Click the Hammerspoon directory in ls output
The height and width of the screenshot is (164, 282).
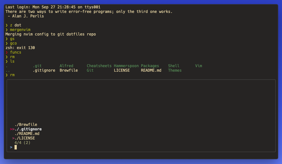coord(126,66)
